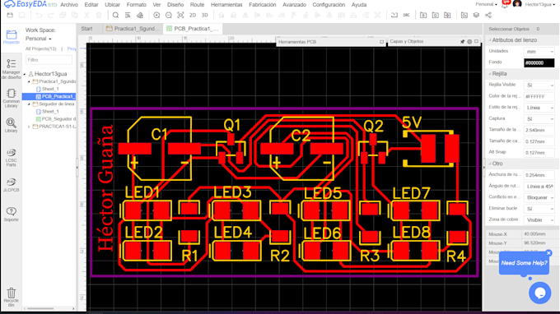Open the 3D preview
The width and height of the screenshot is (560, 314).
tap(204, 16)
